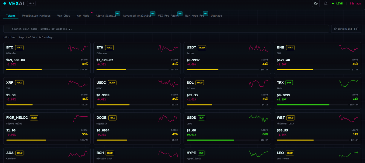The image size is (365, 163).
Task: Click the BUY badge on TRX
Action: 289,82
